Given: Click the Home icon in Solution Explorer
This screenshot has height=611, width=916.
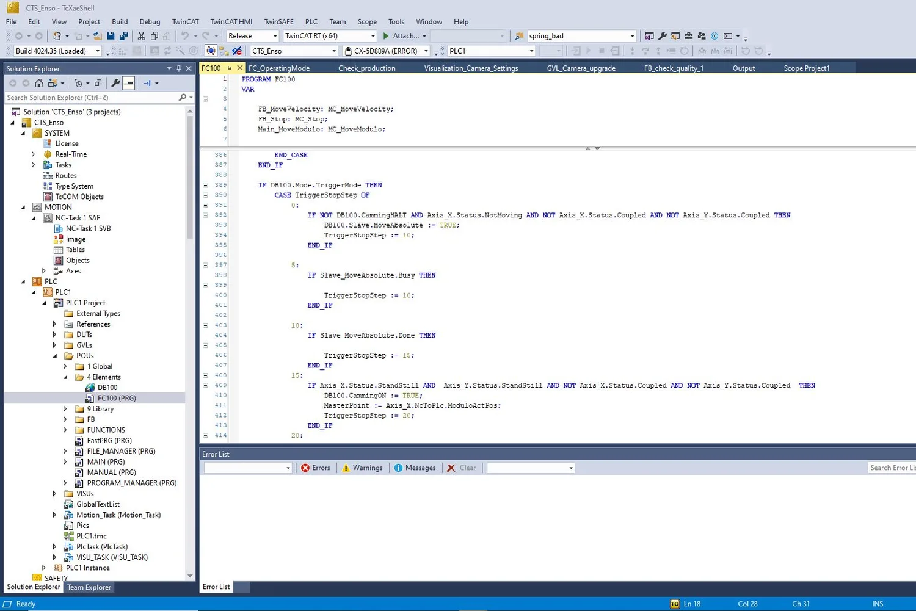Looking at the screenshot, I should 39,83.
